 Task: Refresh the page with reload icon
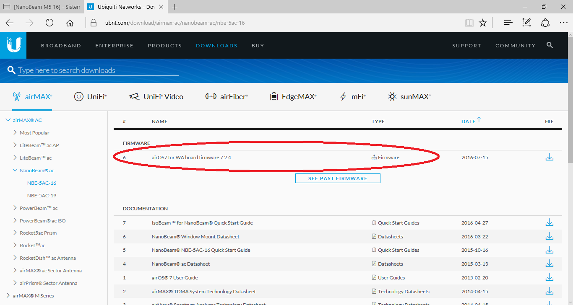[x=49, y=23]
